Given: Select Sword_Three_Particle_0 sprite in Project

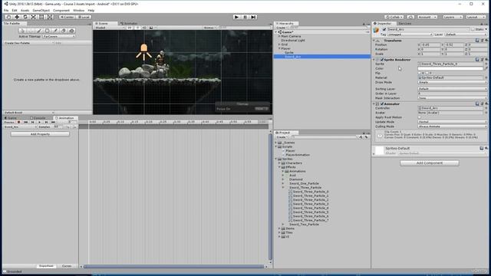Looking at the screenshot, I should [311, 192].
